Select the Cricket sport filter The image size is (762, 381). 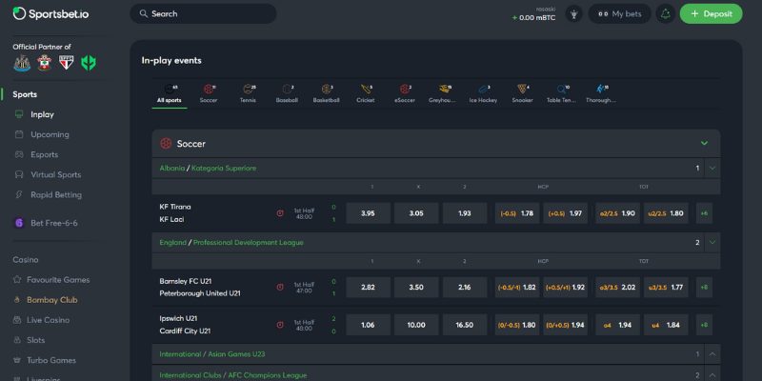tap(366, 93)
